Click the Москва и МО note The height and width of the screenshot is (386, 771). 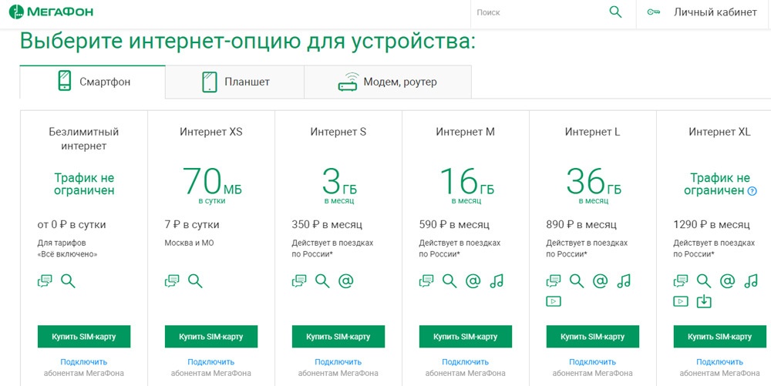pyautogui.click(x=190, y=243)
